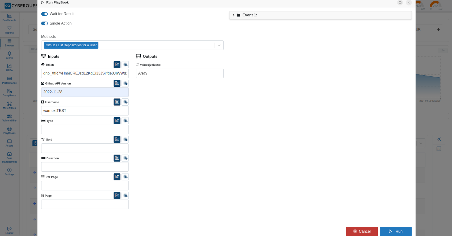
Task: Click the cloud icon beside Username
Action: tap(125, 102)
